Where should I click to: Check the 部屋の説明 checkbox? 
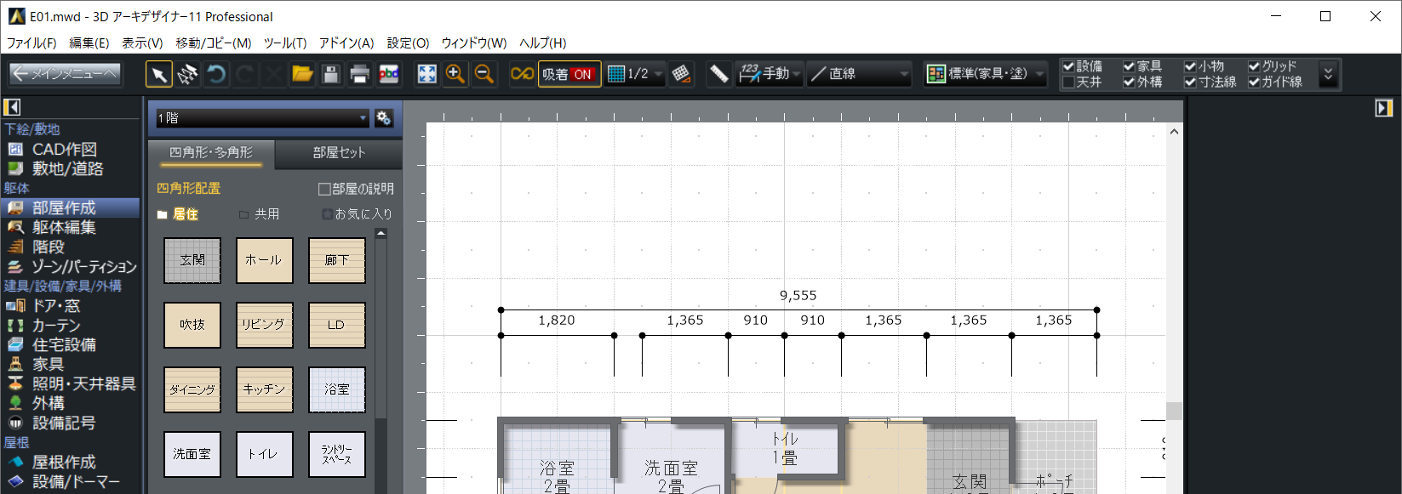click(324, 189)
